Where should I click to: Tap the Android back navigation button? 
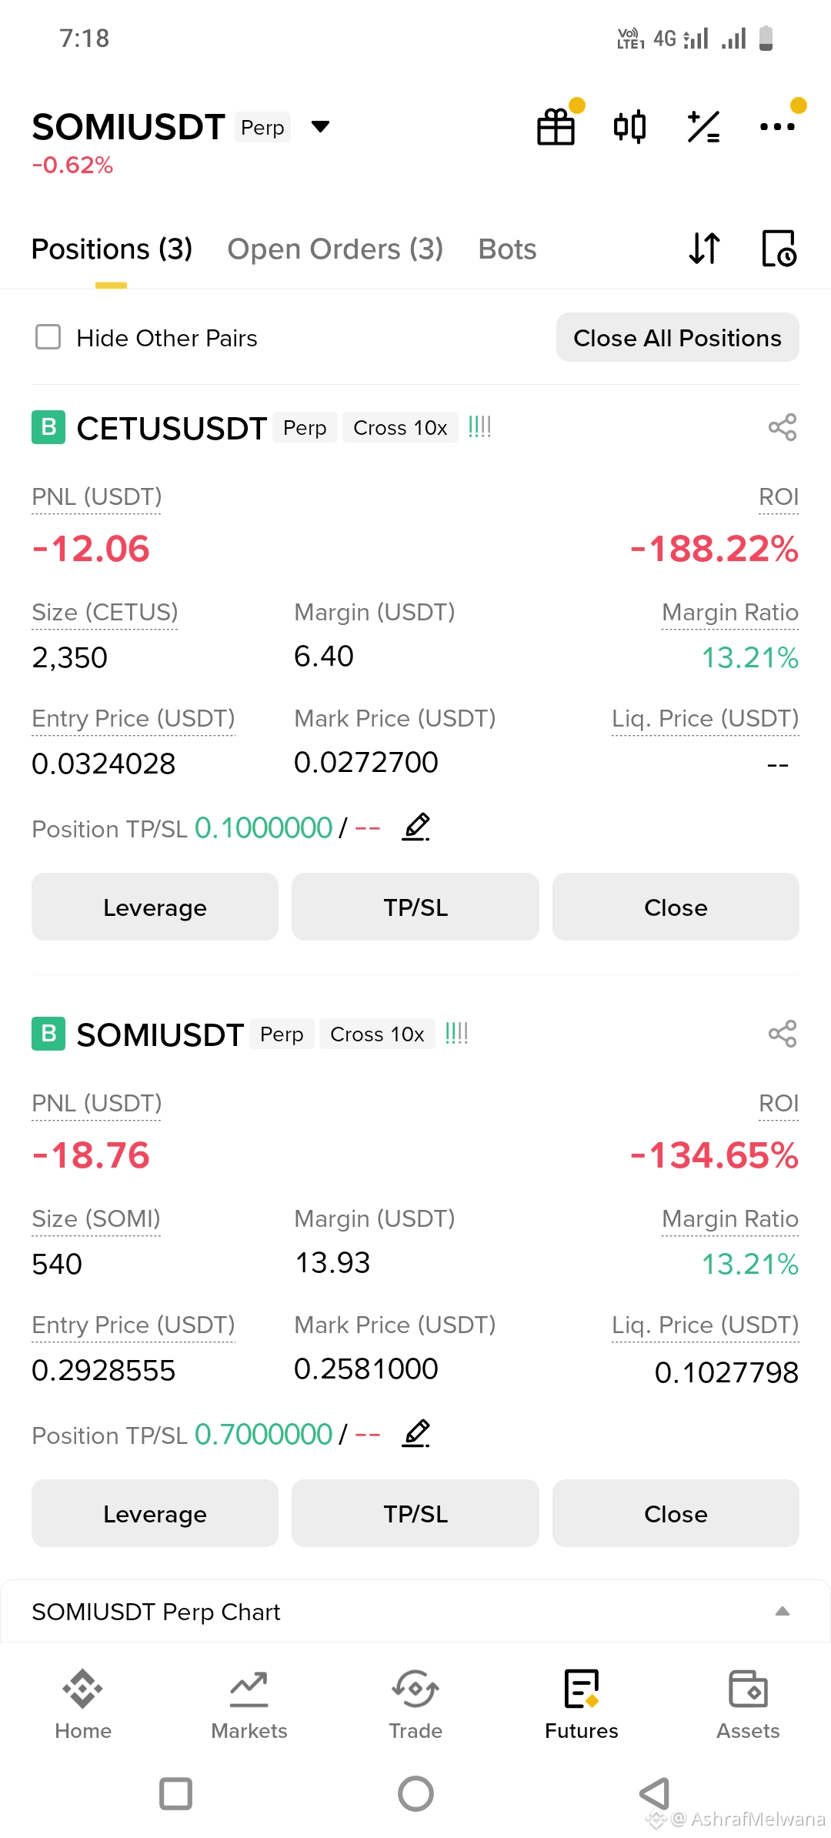(655, 1793)
